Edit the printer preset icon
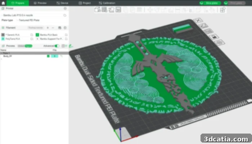Viewport: 252px width, 144px height. click(65, 15)
